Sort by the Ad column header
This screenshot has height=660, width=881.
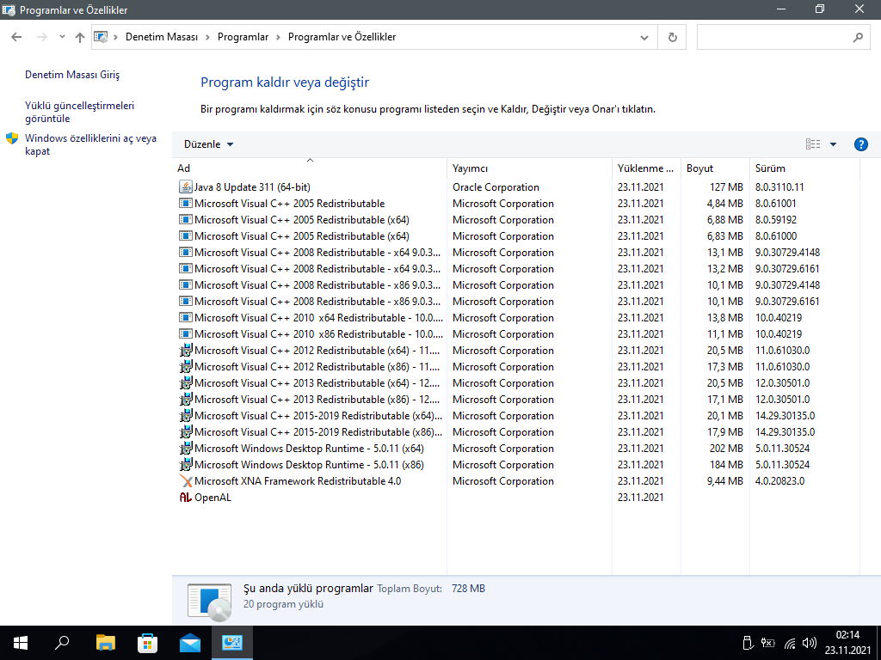pyautogui.click(x=310, y=168)
